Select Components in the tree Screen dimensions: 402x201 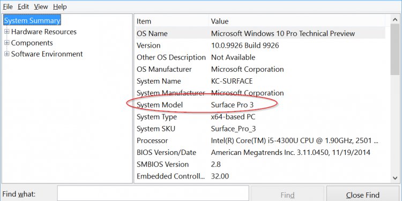pos(32,43)
